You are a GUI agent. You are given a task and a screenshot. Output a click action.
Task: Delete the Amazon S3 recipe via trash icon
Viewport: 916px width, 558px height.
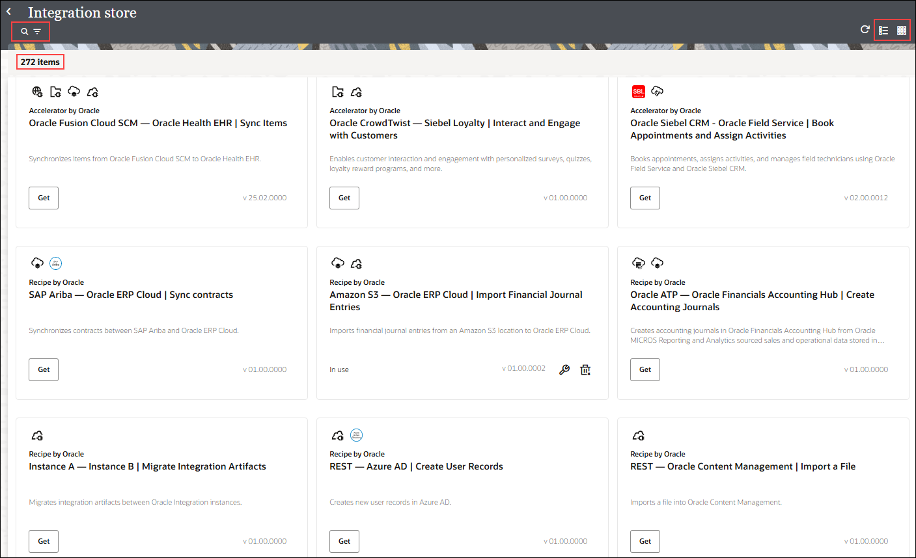(x=585, y=369)
